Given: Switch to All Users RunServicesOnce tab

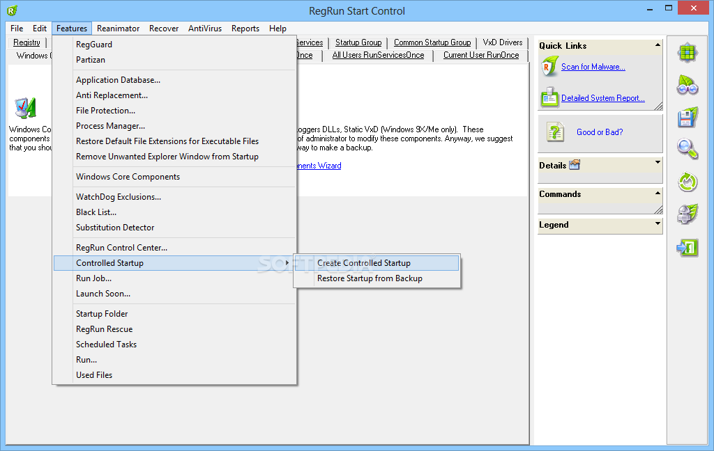Looking at the screenshot, I should click(378, 55).
